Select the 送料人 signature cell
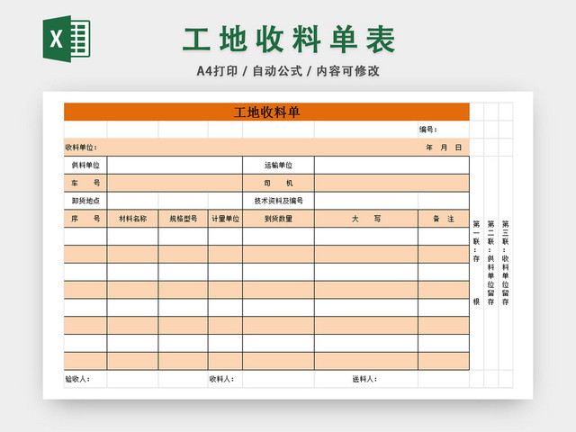576x432 pixels. coord(365,379)
